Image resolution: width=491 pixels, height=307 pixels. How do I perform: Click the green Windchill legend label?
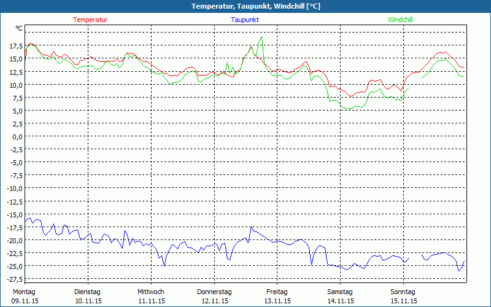click(400, 20)
